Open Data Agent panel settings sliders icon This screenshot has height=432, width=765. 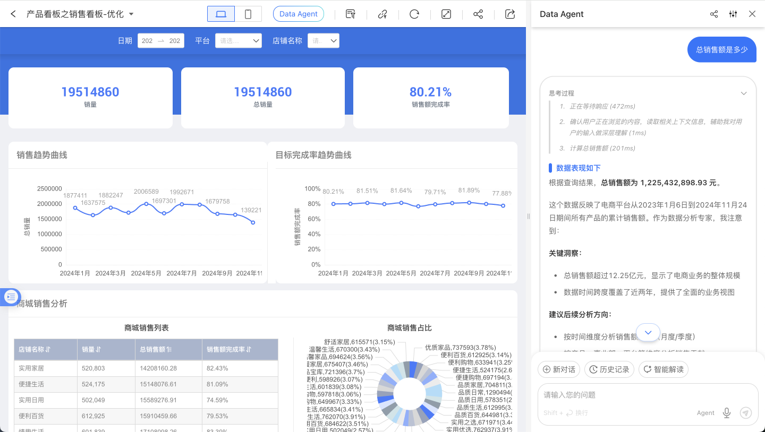733,14
